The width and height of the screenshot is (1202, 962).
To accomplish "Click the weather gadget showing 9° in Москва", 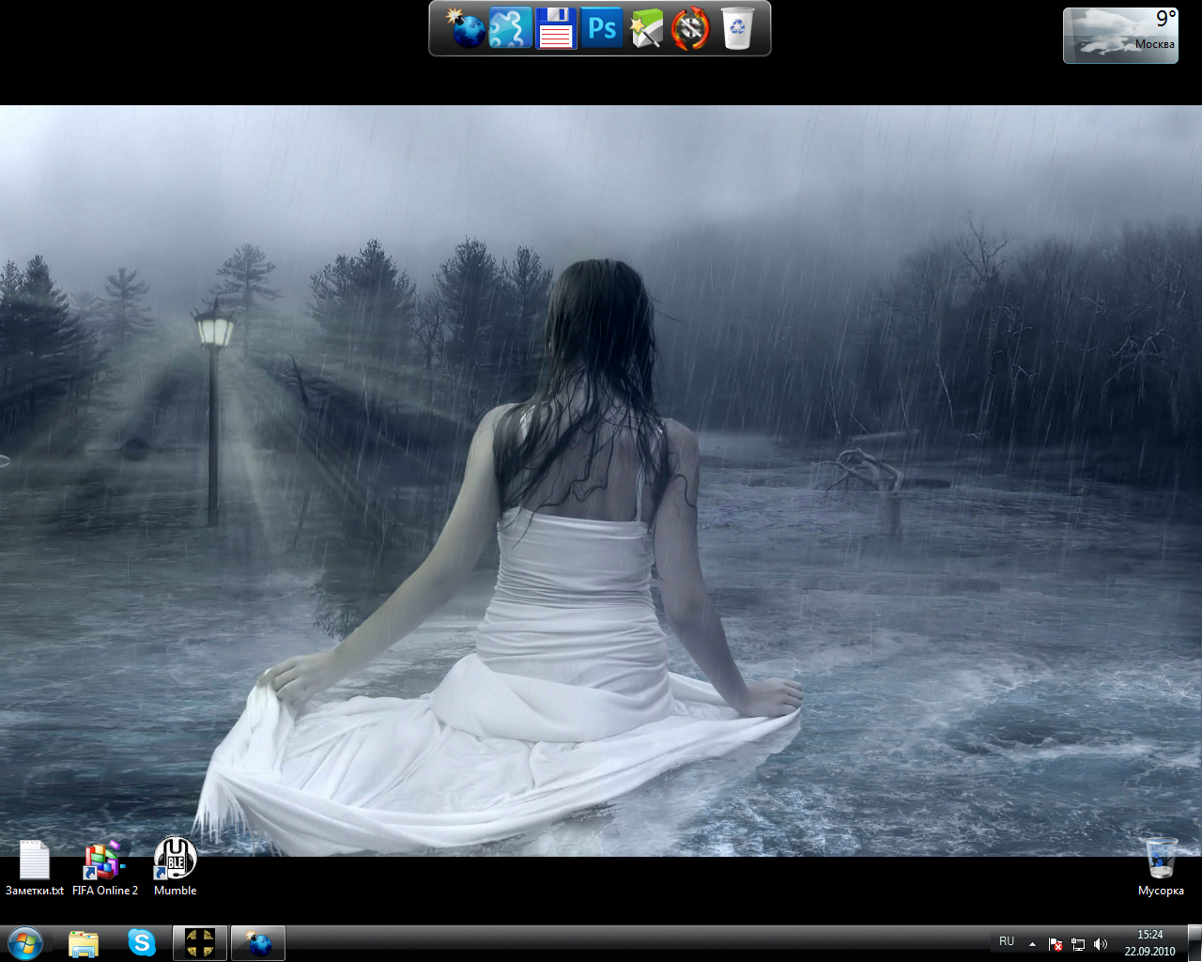I will [1120, 35].
